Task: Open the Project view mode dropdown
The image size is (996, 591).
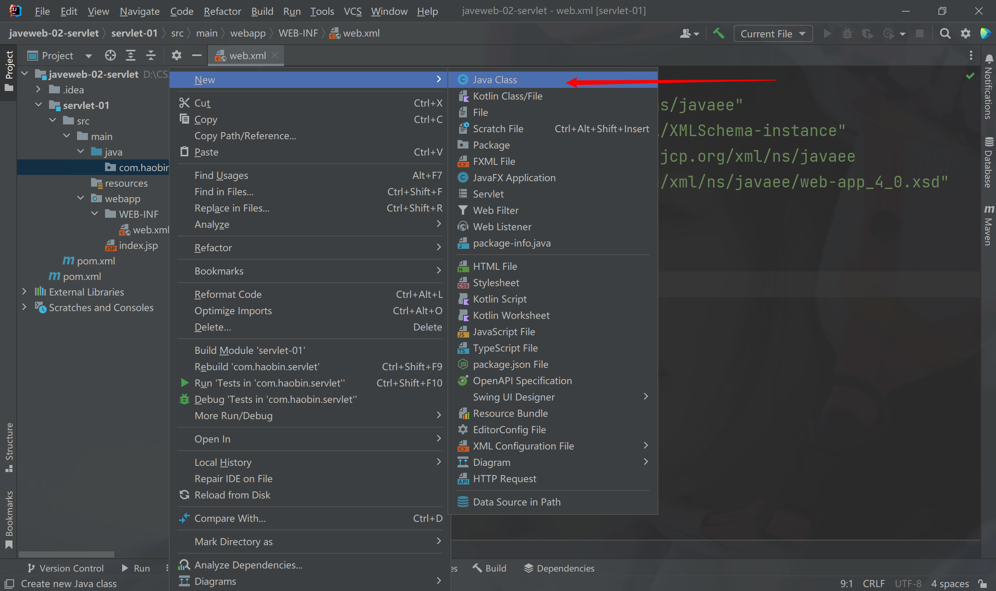Action: click(88, 56)
